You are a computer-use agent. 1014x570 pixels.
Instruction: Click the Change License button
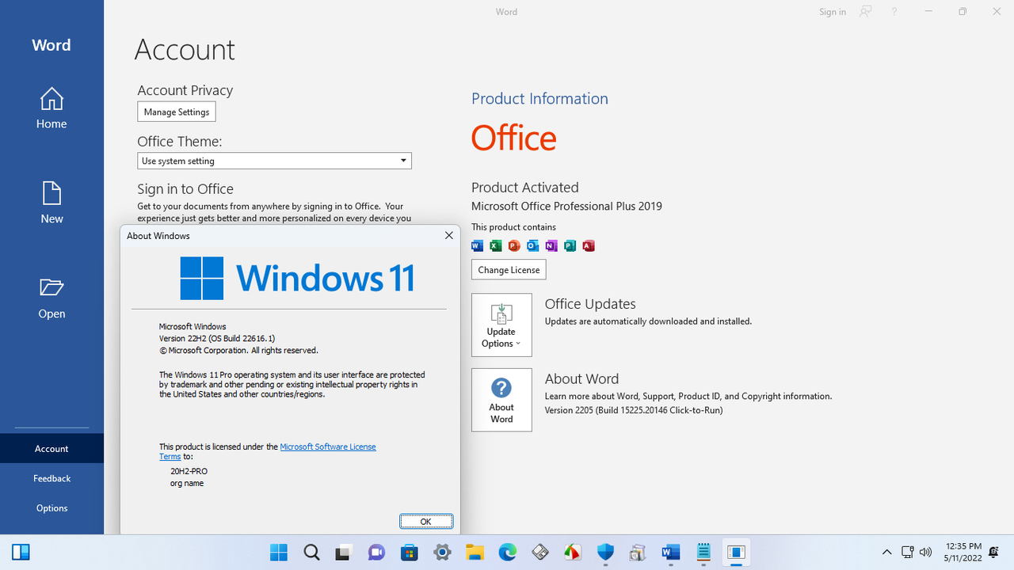tap(509, 270)
